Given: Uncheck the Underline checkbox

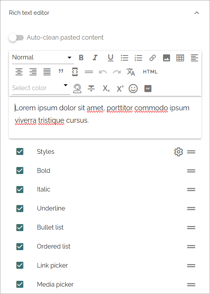Looking at the screenshot, I should [20, 209].
